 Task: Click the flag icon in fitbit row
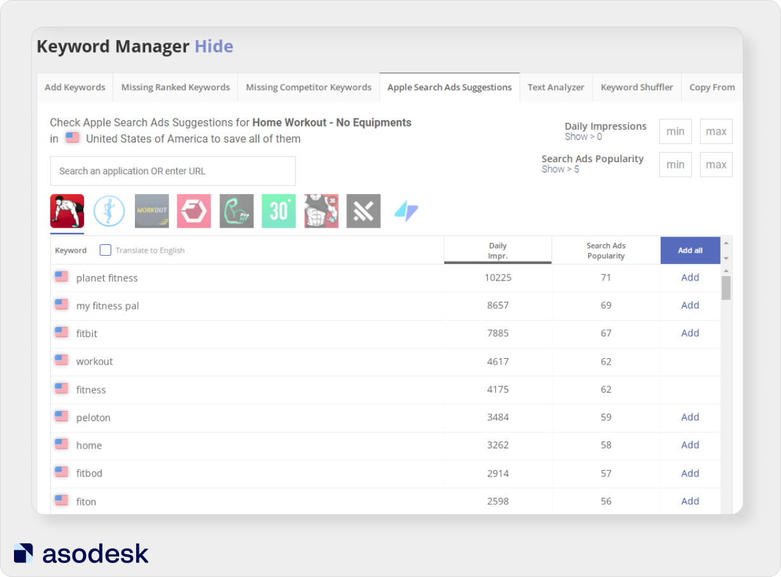tap(62, 333)
